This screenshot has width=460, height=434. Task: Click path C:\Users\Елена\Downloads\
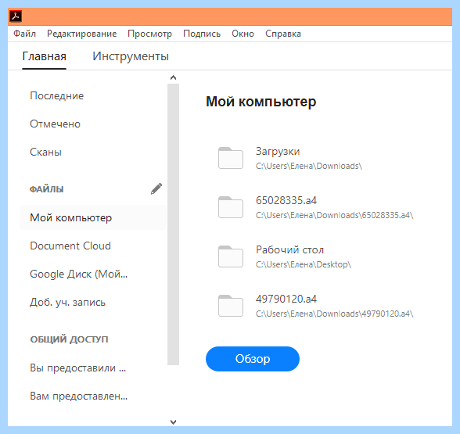309,167
